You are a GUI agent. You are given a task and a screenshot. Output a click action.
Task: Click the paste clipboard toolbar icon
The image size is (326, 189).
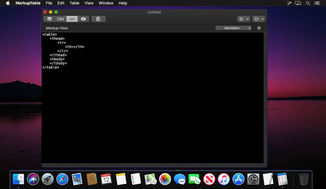click(98, 19)
